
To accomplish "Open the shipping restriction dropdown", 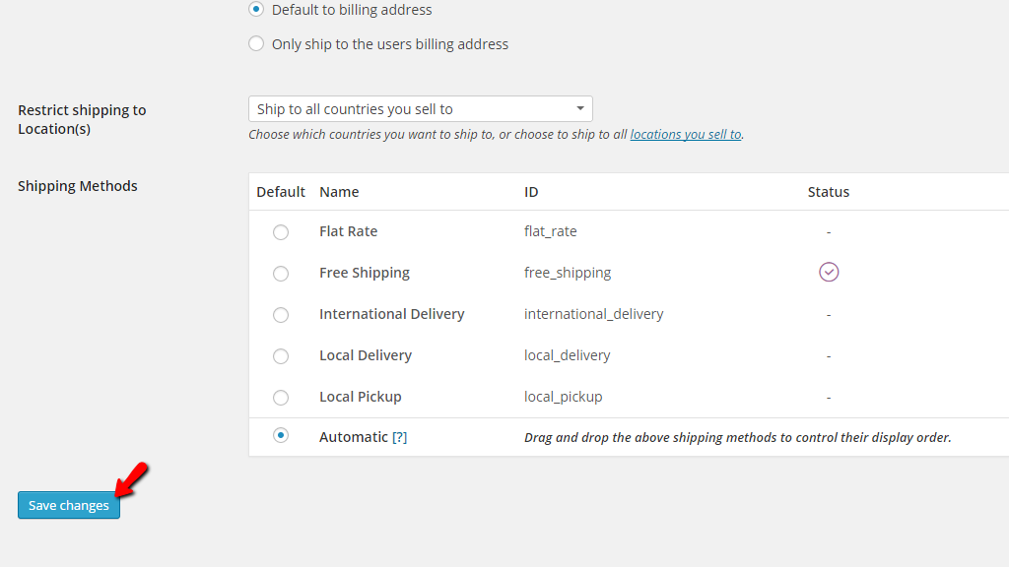I will coord(420,108).
